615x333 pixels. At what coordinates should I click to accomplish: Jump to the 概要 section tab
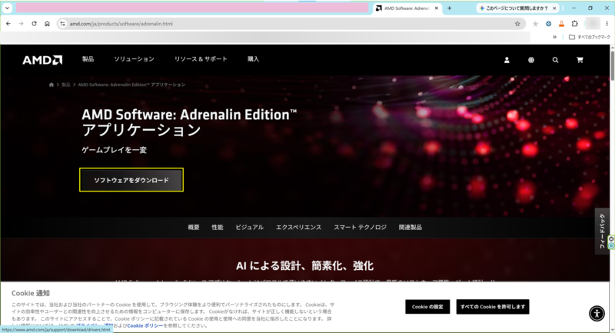click(x=194, y=227)
